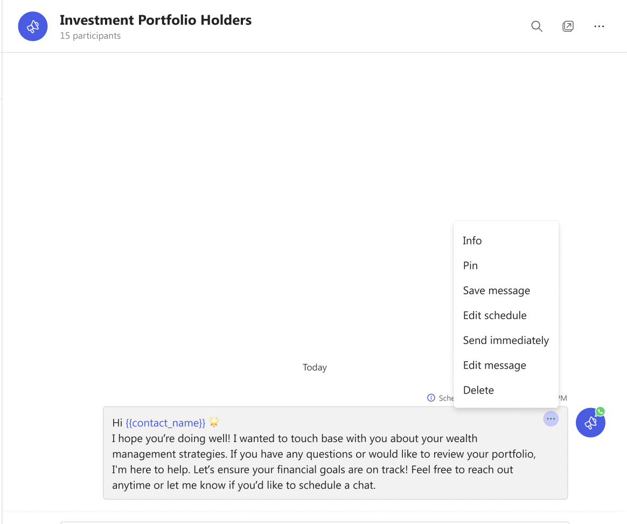Click the megaphone channel avatar in header
The width and height of the screenshot is (627, 524).
[x=33, y=26]
